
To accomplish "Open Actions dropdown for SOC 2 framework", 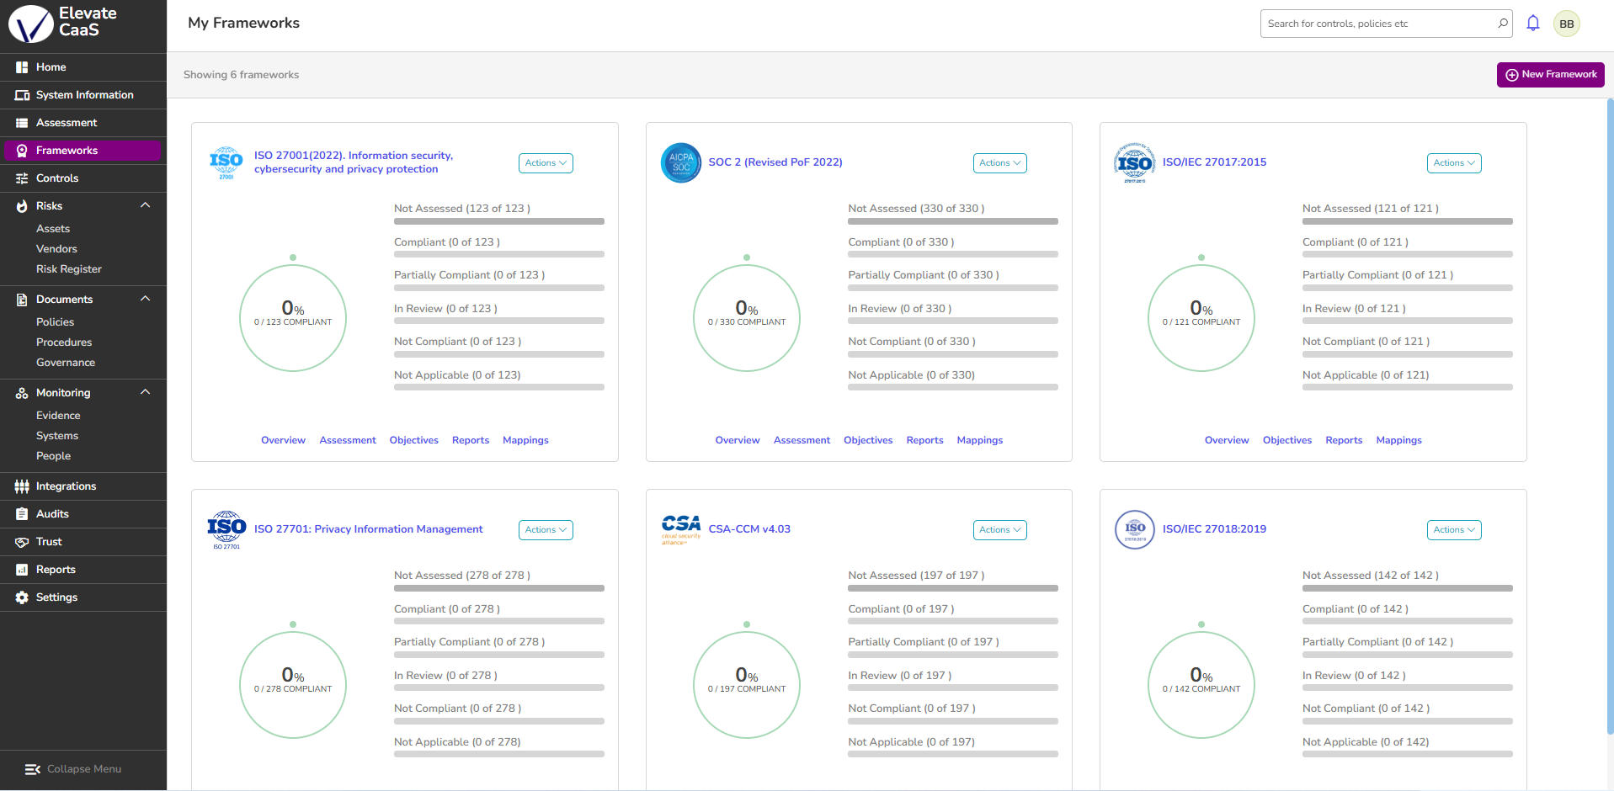I will pos(999,163).
